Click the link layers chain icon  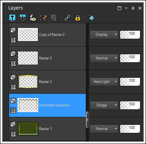(67, 18)
